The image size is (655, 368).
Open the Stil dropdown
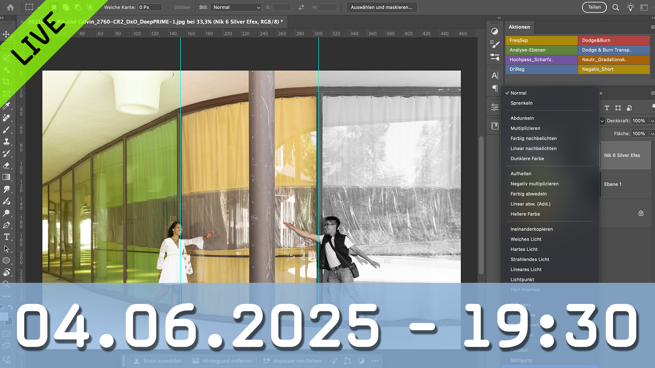236,7
